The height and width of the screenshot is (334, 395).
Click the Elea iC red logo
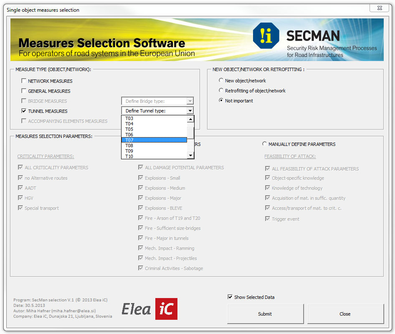[x=166, y=309]
